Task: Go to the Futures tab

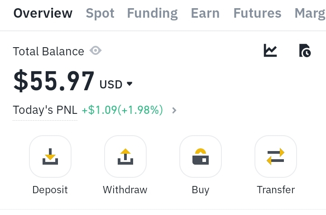Action: point(257,14)
